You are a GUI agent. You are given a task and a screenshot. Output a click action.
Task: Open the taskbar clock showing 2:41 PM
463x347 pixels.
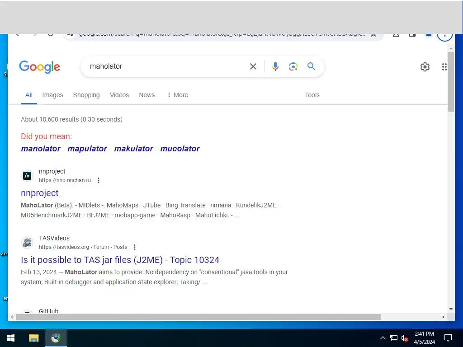(x=424, y=338)
